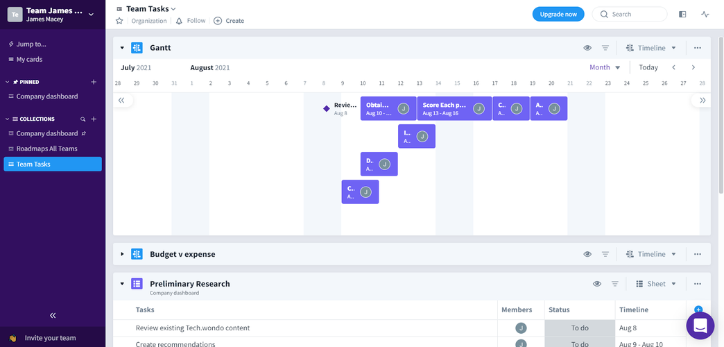This screenshot has height=347, width=724.
Task: Open My cards in sidebar
Action: tap(29, 59)
